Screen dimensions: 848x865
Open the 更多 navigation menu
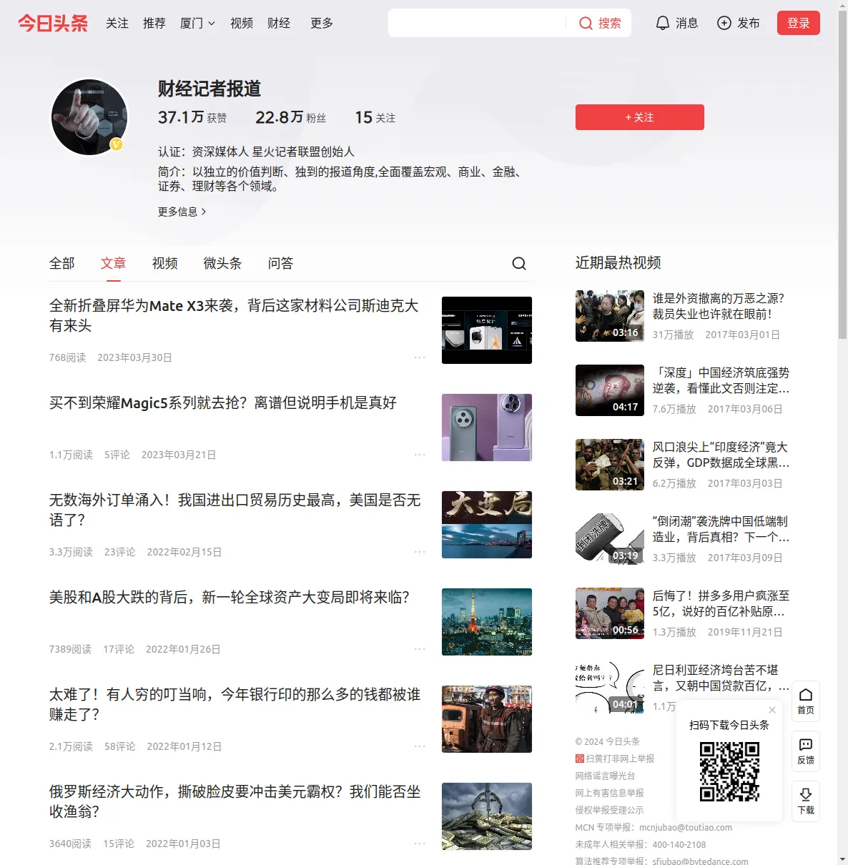(322, 24)
